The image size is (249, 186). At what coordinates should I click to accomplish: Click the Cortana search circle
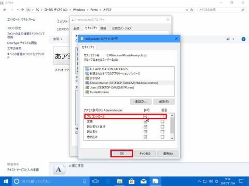click(17, 181)
